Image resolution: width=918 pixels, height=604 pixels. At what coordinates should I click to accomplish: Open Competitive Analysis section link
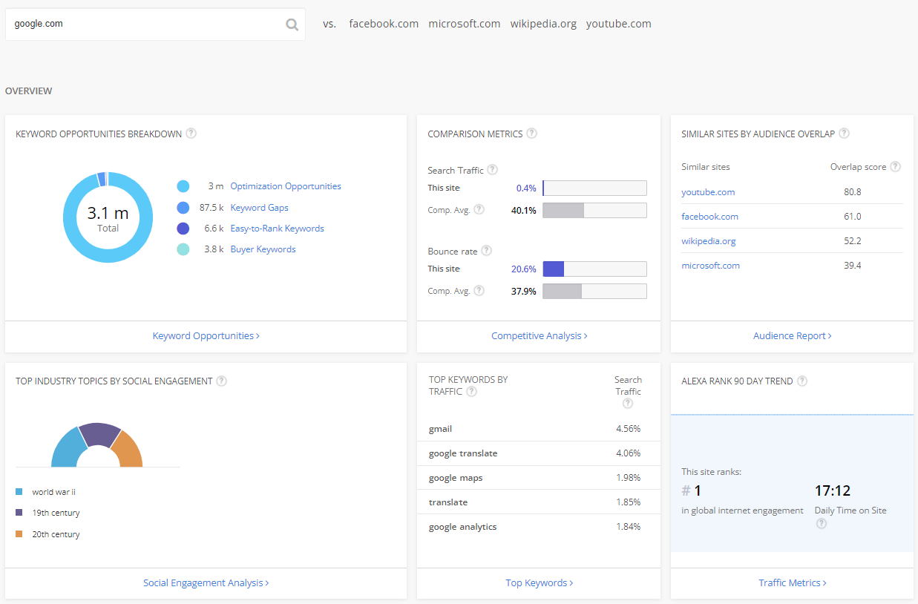click(x=539, y=336)
